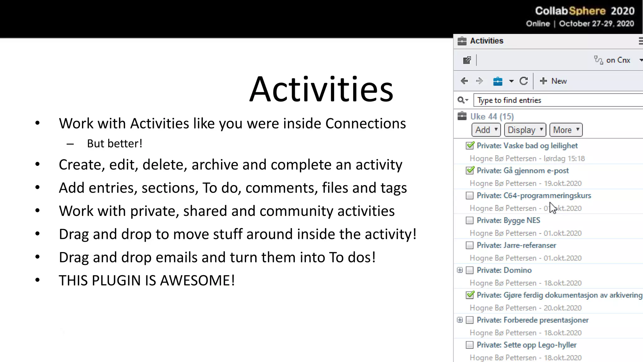Click the blue briefcase activities icon

tap(498, 81)
